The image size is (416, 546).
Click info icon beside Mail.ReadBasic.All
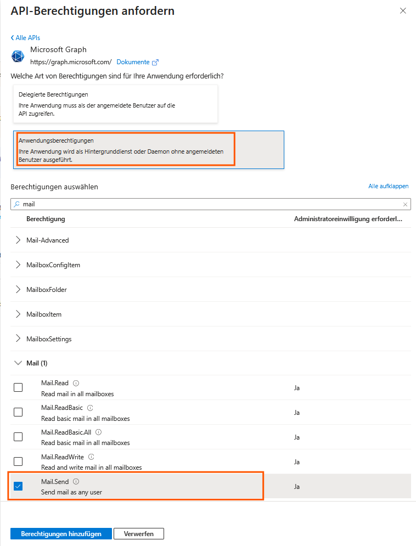point(99,432)
